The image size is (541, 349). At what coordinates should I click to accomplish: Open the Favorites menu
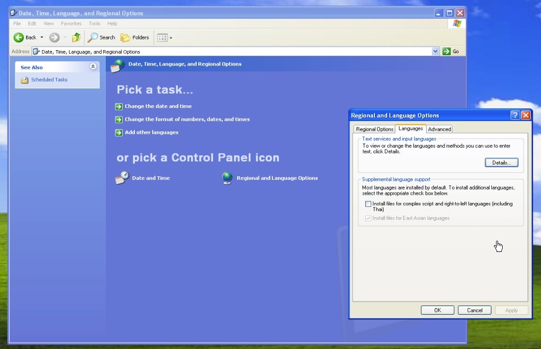[71, 24]
